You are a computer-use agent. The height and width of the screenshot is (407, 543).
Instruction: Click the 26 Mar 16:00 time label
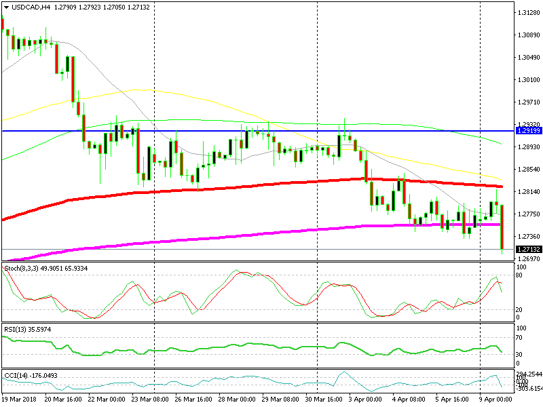(x=193, y=399)
